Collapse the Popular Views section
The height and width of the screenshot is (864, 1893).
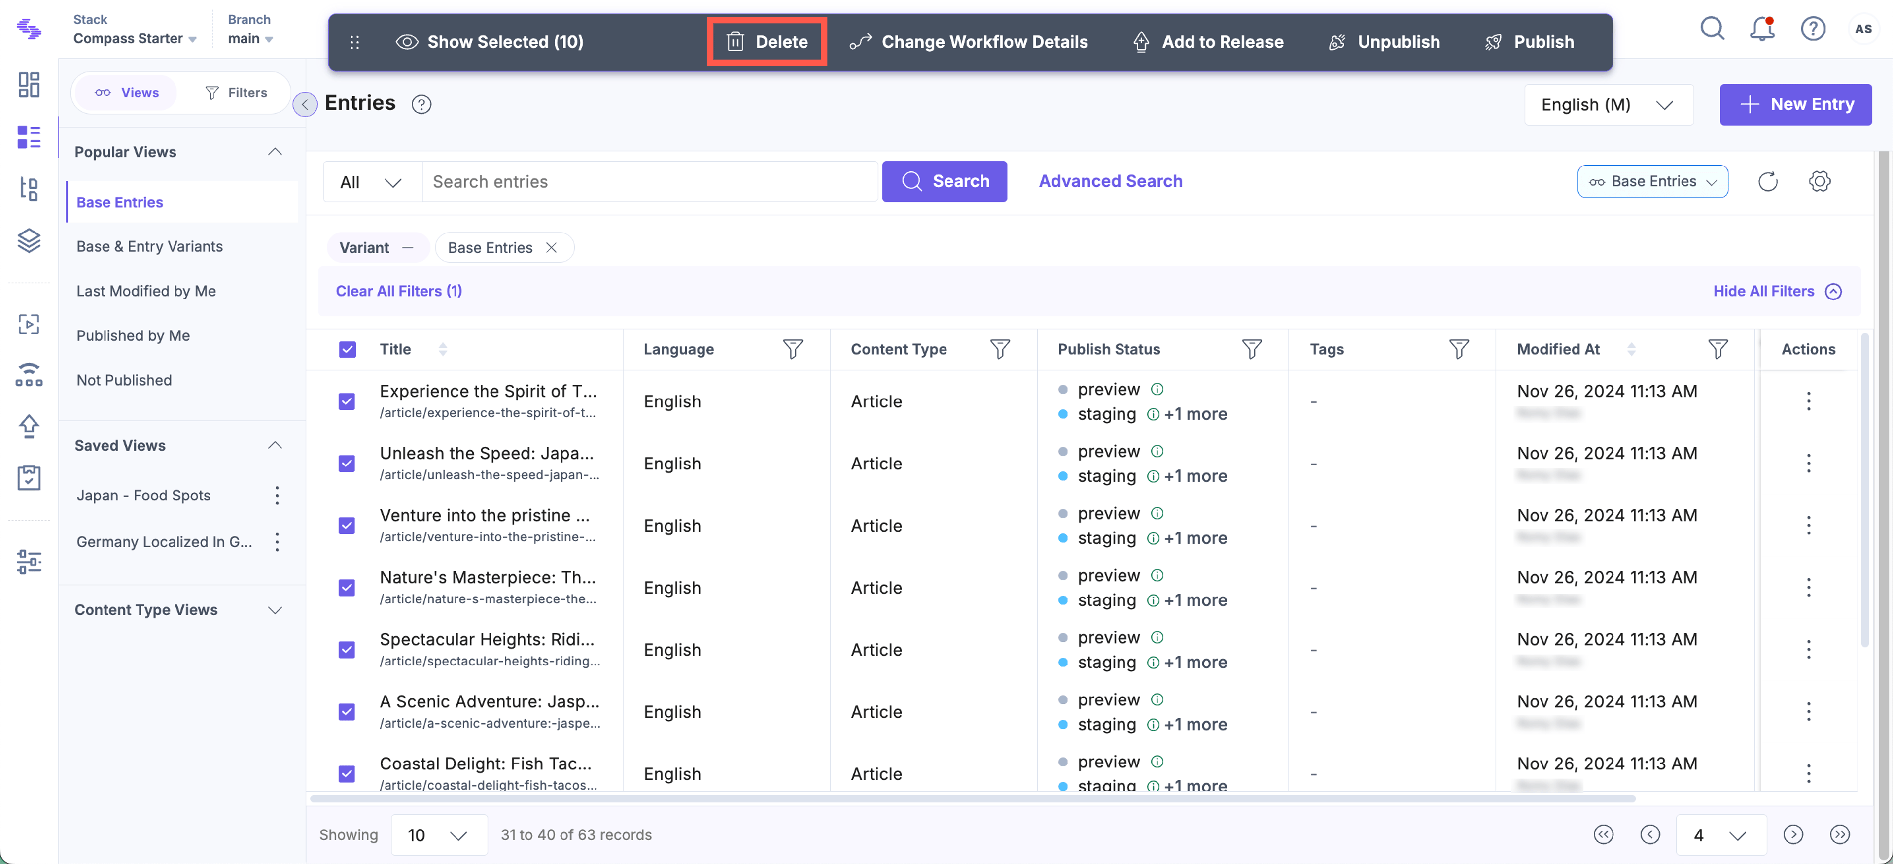click(x=275, y=152)
